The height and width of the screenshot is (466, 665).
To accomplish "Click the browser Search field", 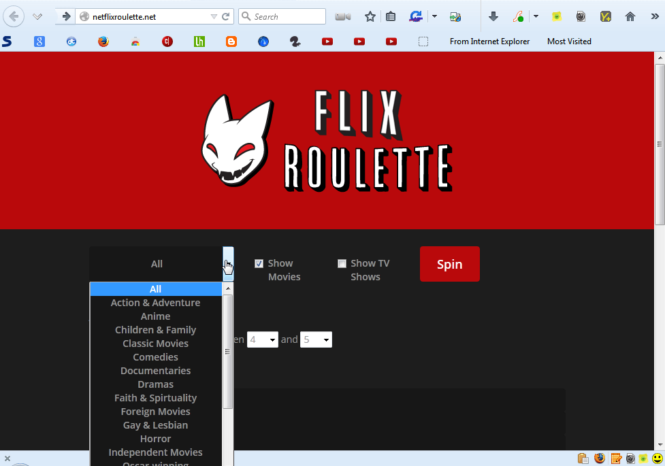I will (282, 16).
